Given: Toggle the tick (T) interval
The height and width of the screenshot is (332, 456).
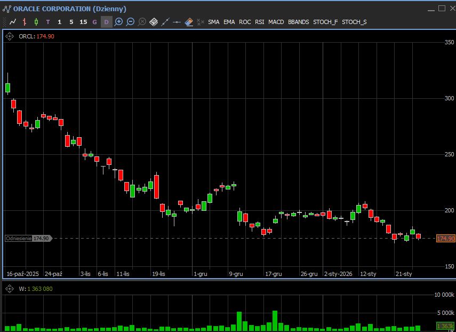Looking at the screenshot, I should pos(48,22).
